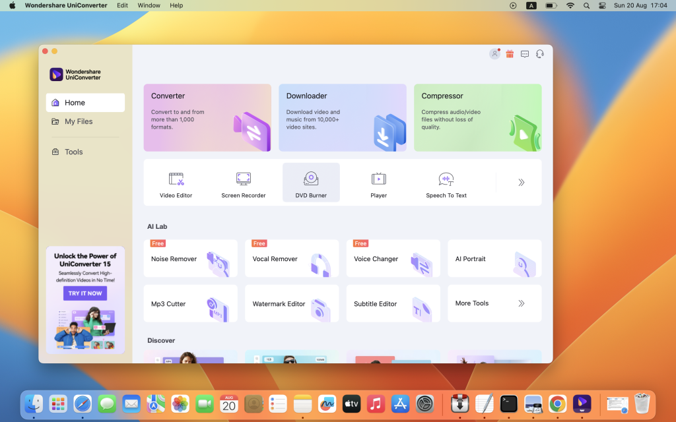This screenshot has height=422, width=676.
Task: Click the Wi-Fi status icon
Action: pos(570,5)
